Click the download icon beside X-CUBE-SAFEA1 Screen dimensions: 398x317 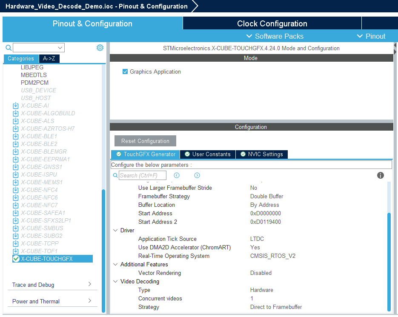click(16, 213)
